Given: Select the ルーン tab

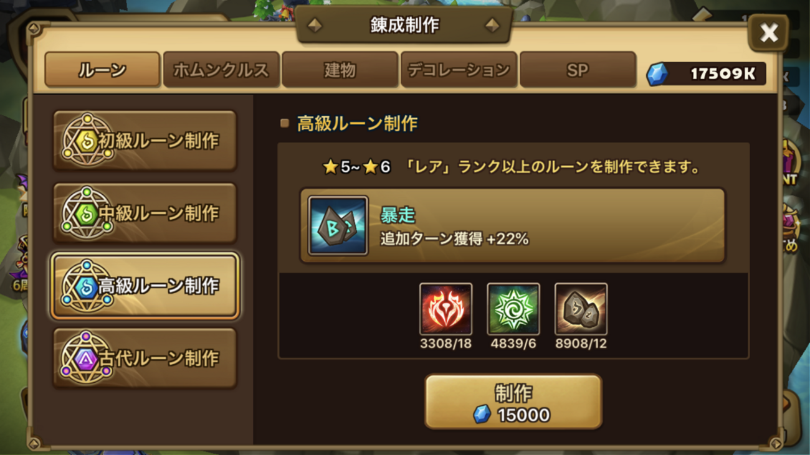Looking at the screenshot, I should (x=102, y=70).
